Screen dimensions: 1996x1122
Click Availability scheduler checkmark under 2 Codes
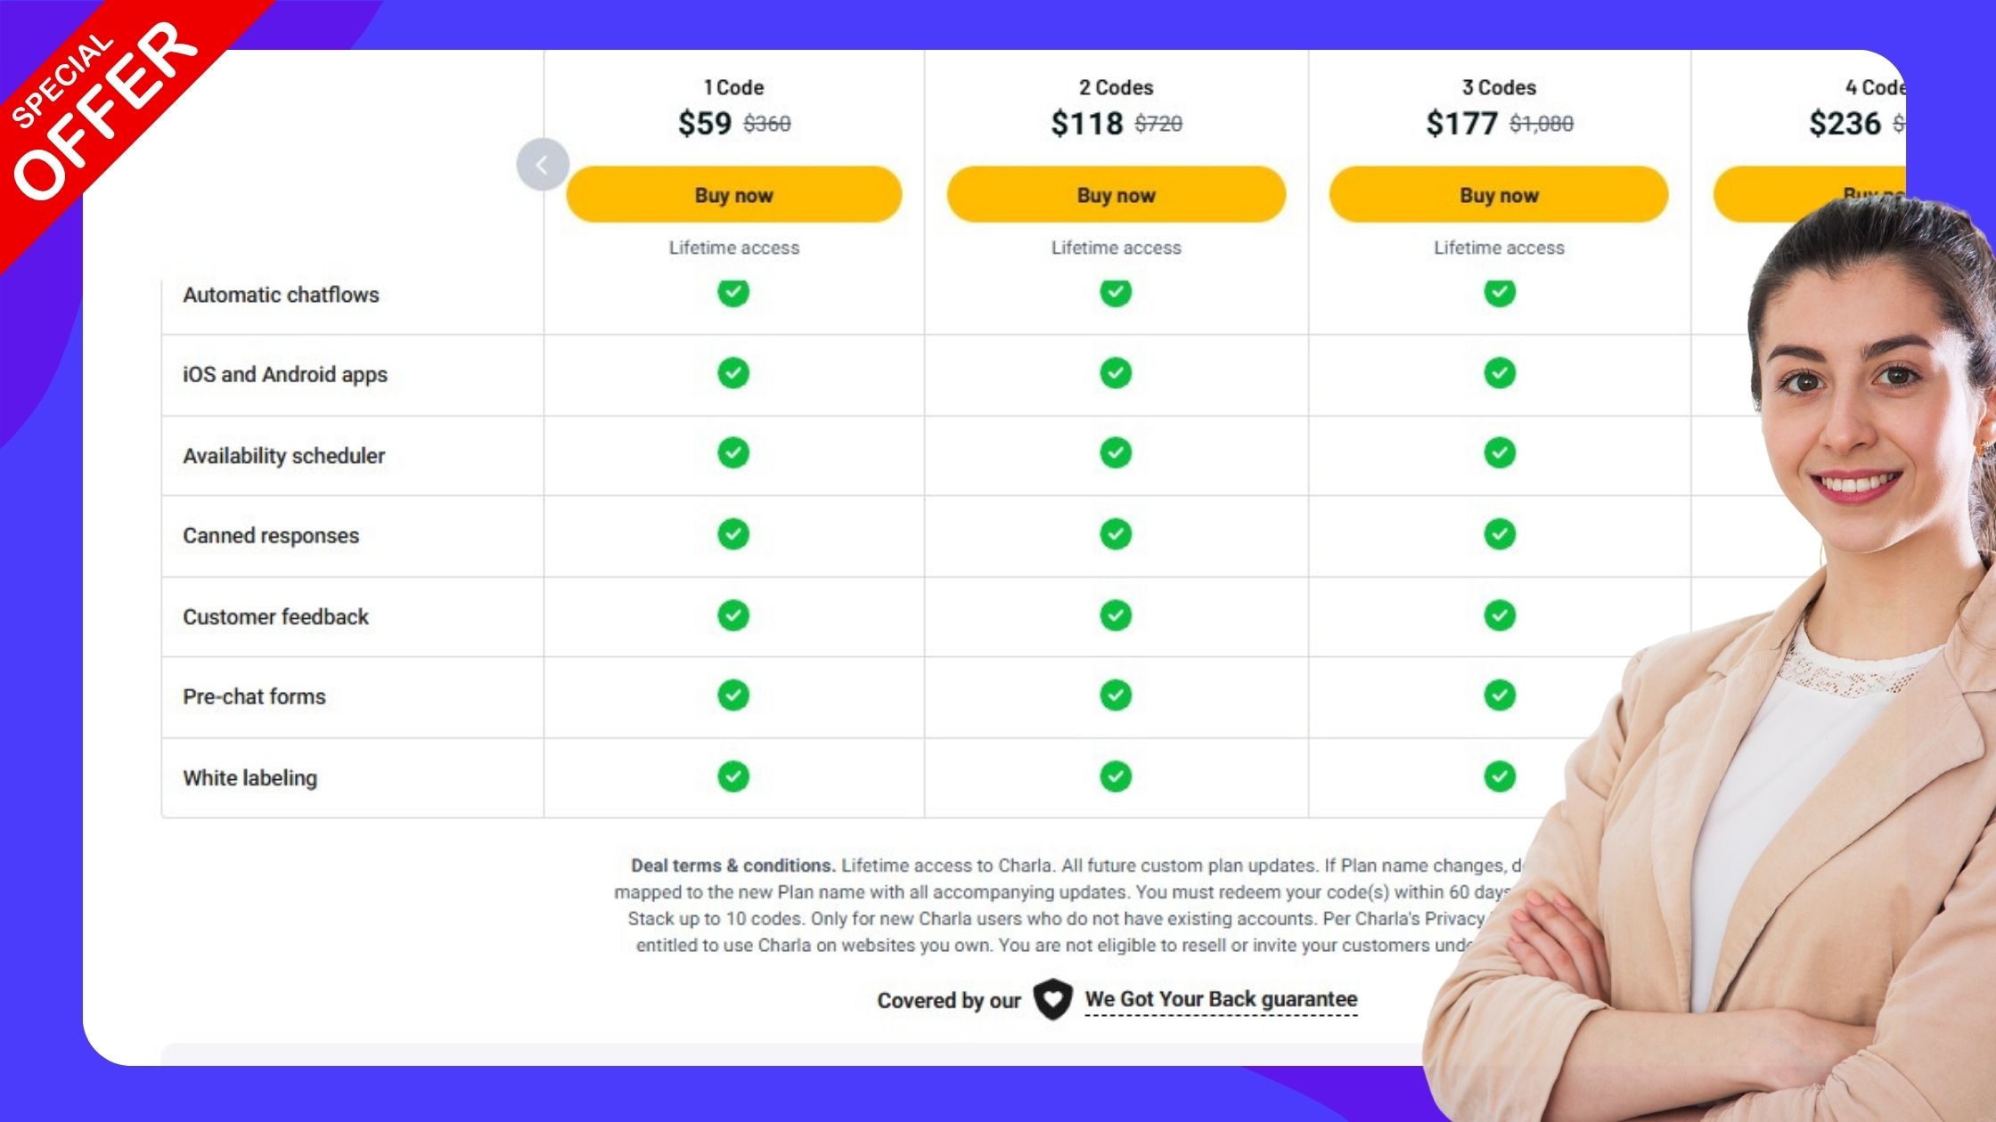point(1116,453)
